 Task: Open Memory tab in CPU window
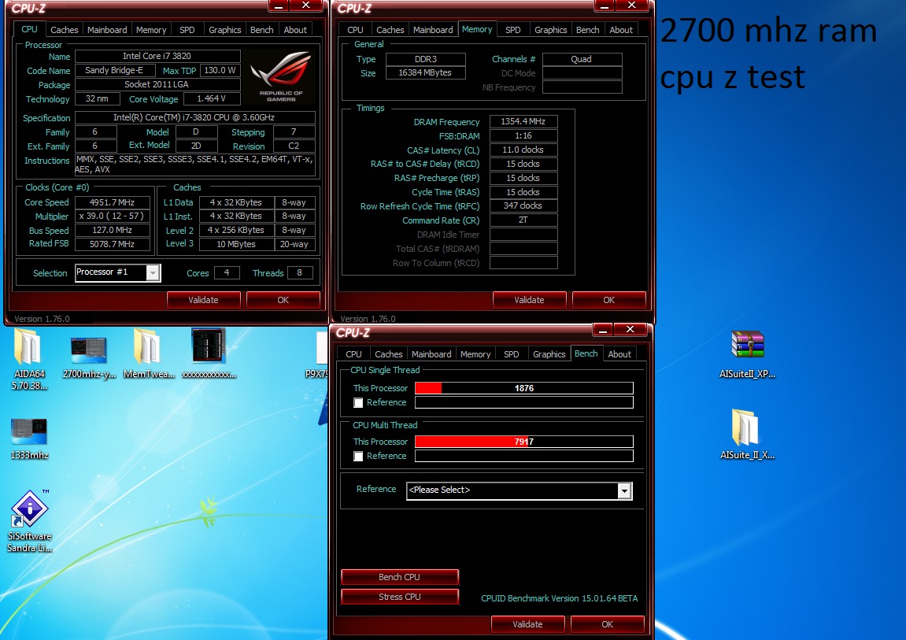[x=151, y=30]
